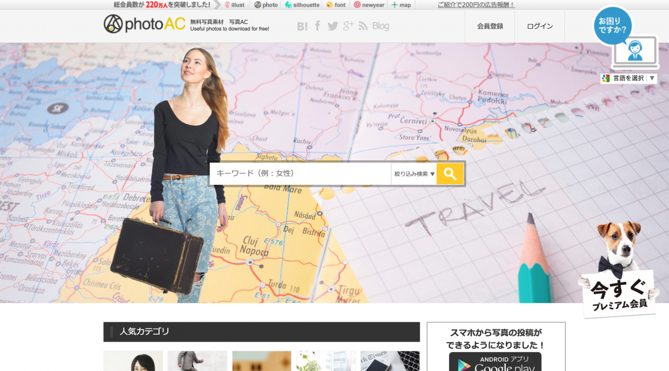669x371 pixels.
Task: Click the 人気カテゴリ heading
Action: point(144,331)
